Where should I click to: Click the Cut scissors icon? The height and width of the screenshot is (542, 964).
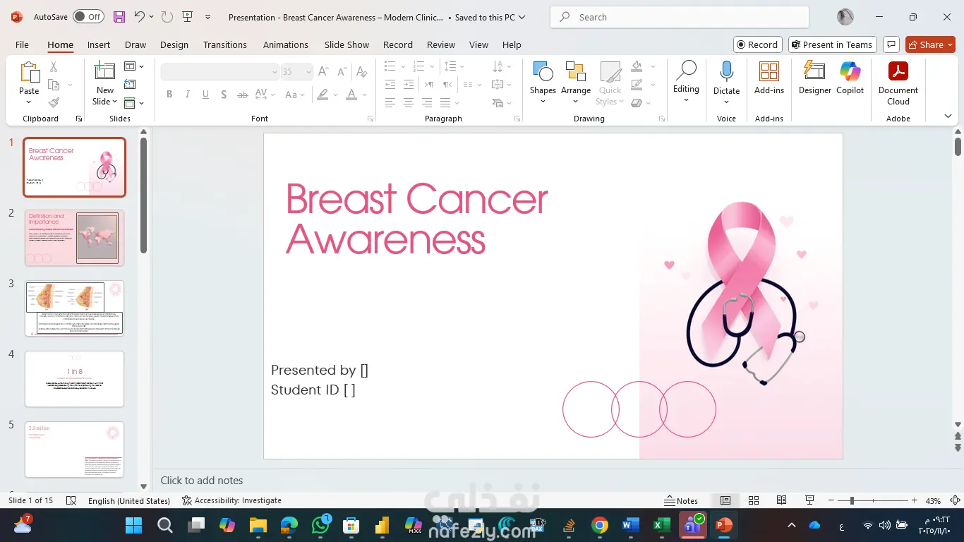[54, 66]
